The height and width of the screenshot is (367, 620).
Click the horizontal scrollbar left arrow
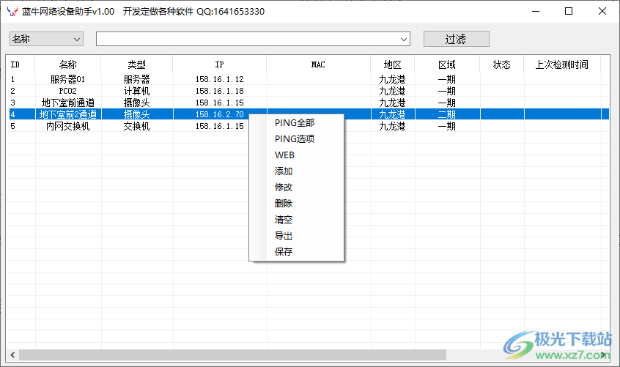[12, 355]
